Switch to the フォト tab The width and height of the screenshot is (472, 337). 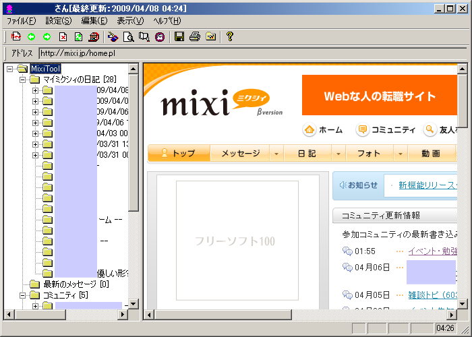pos(370,153)
